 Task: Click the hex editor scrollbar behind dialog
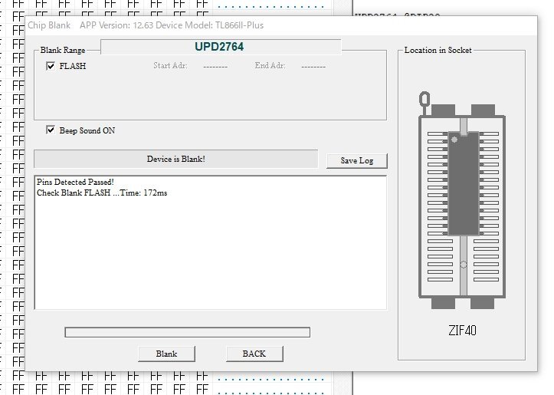click(x=341, y=383)
